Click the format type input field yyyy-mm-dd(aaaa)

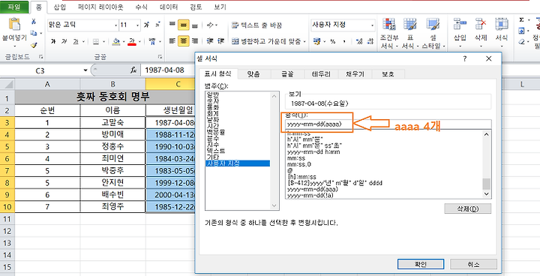[388, 124]
